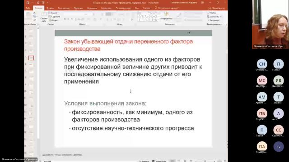
Task: Switch to the Конструктор ribbon tab
Action: [64, 8]
